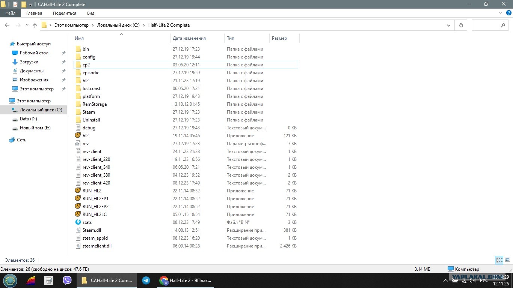Open the printer app on the taskbar
Viewport: 513px width, 288px height.
48,280
